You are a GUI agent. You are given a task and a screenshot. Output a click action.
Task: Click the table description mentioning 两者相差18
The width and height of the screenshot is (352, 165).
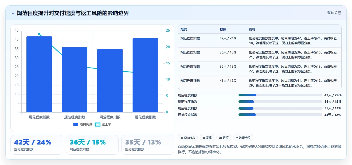(x=293, y=40)
